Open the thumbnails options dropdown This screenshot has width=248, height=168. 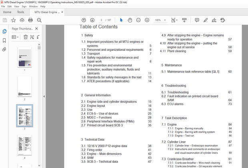[x=15, y=37]
